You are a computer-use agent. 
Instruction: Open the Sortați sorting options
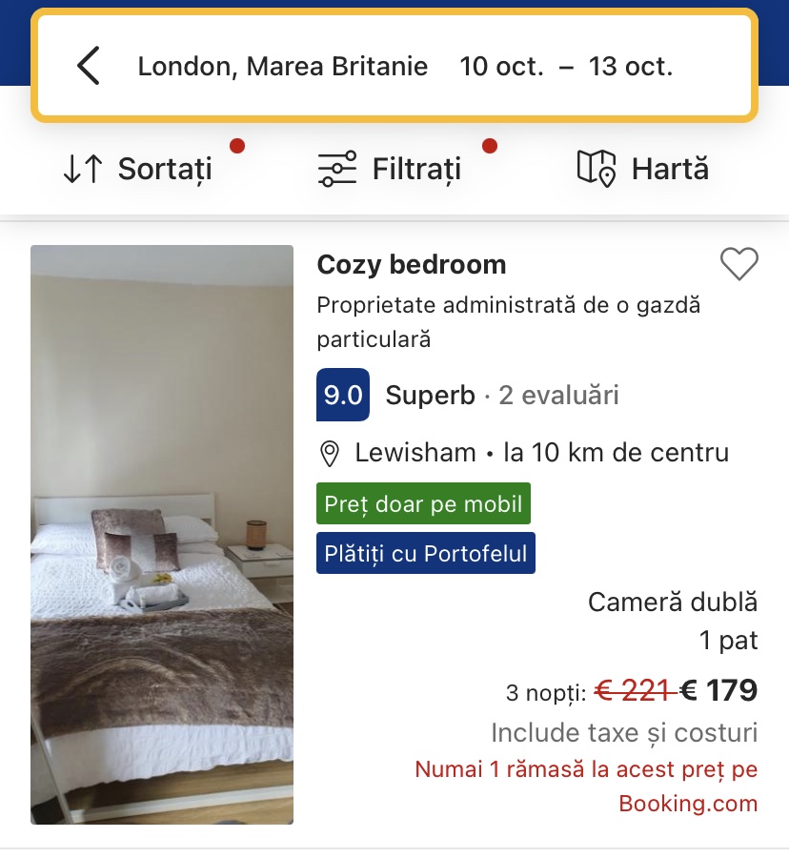click(x=165, y=169)
